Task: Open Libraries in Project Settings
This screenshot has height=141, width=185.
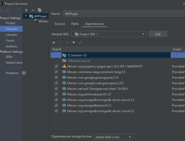Action: 11,35
